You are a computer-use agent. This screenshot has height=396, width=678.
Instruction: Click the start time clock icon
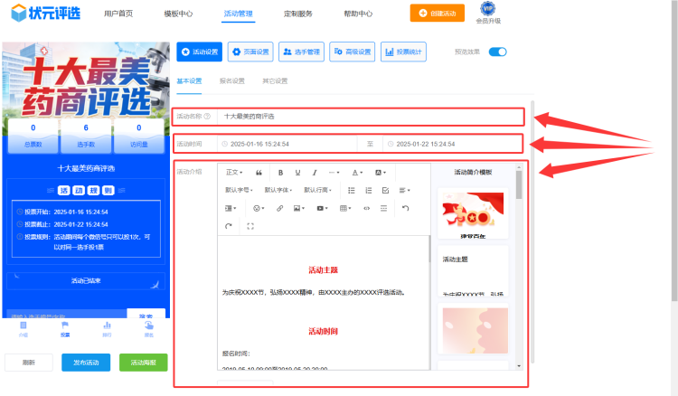(x=224, y=144)
